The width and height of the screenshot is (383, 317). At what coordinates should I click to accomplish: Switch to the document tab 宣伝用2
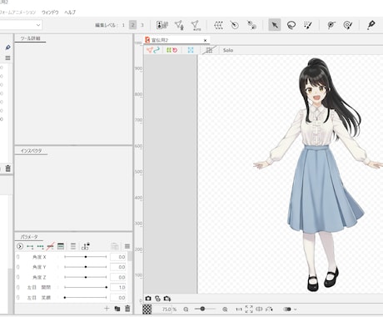(x=177, y=40)
